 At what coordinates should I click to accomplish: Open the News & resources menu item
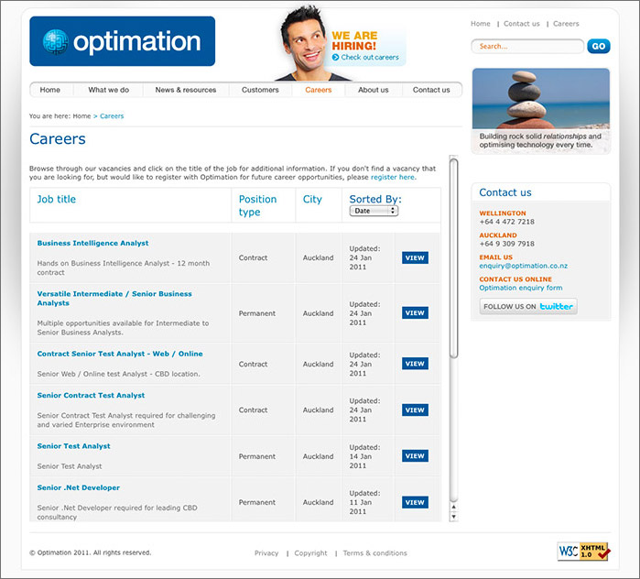tap(186, 90)
